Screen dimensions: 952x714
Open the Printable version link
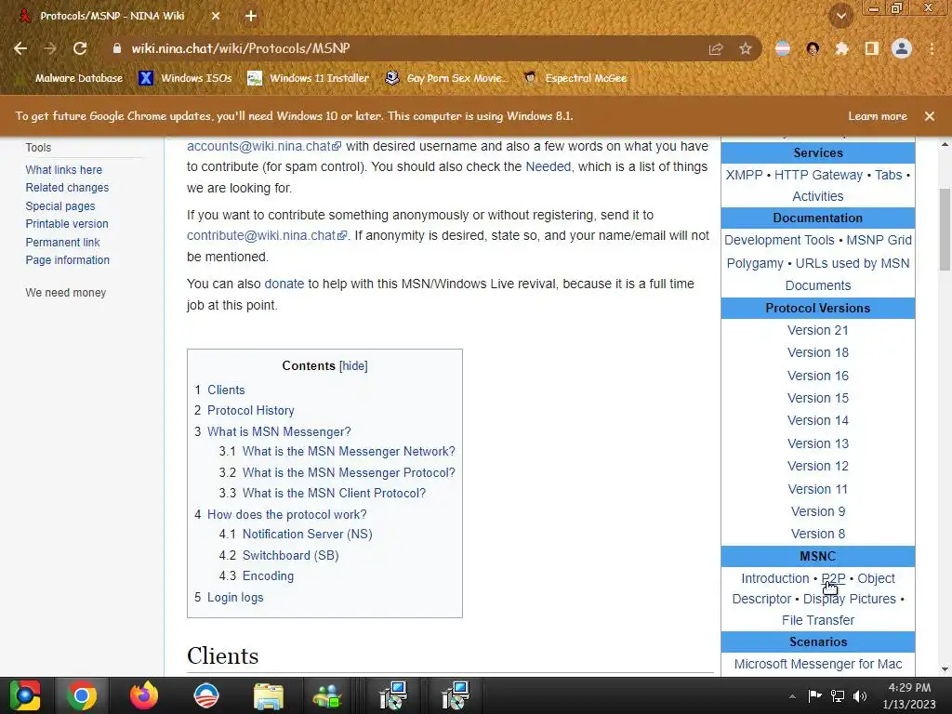tap(67, 224)
